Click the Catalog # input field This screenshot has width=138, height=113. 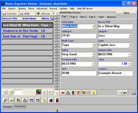[79, 36]
